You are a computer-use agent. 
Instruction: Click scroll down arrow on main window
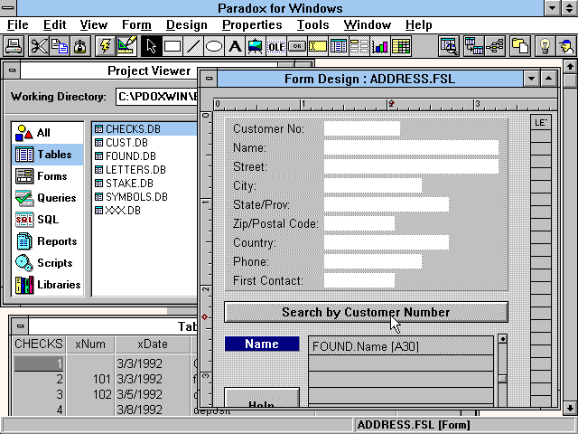click(x=570, y=408)
